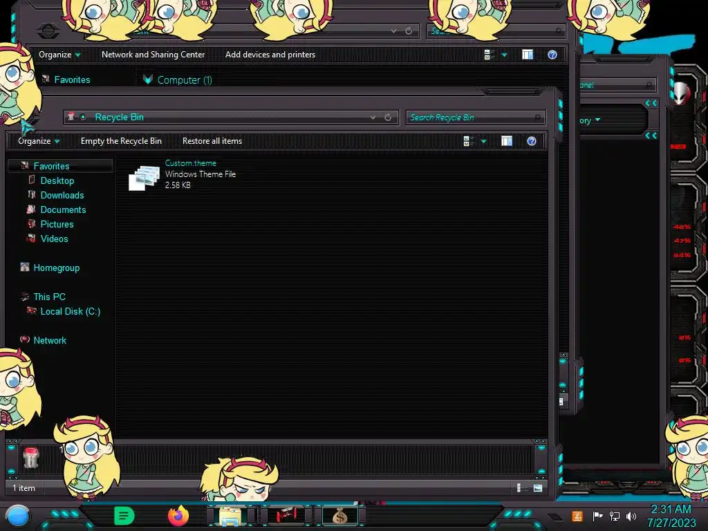Open Action Center flag in tray

(x=598, y=516)
